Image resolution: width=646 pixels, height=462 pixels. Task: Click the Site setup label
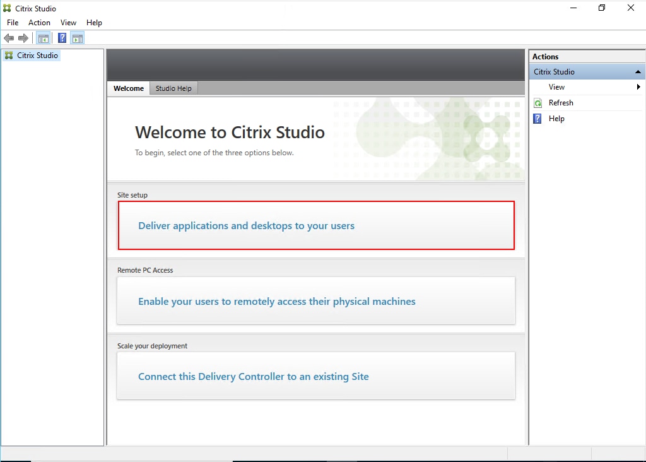[x=132, y=195]
